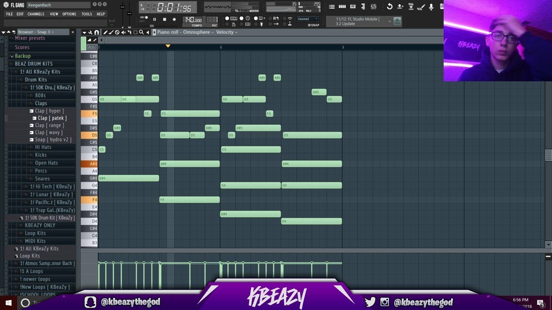Viewport: 552px width, 310px height.
Task: Open the Piano roll - Omnisphere target dropdown
Action: [x=185, y=32]
